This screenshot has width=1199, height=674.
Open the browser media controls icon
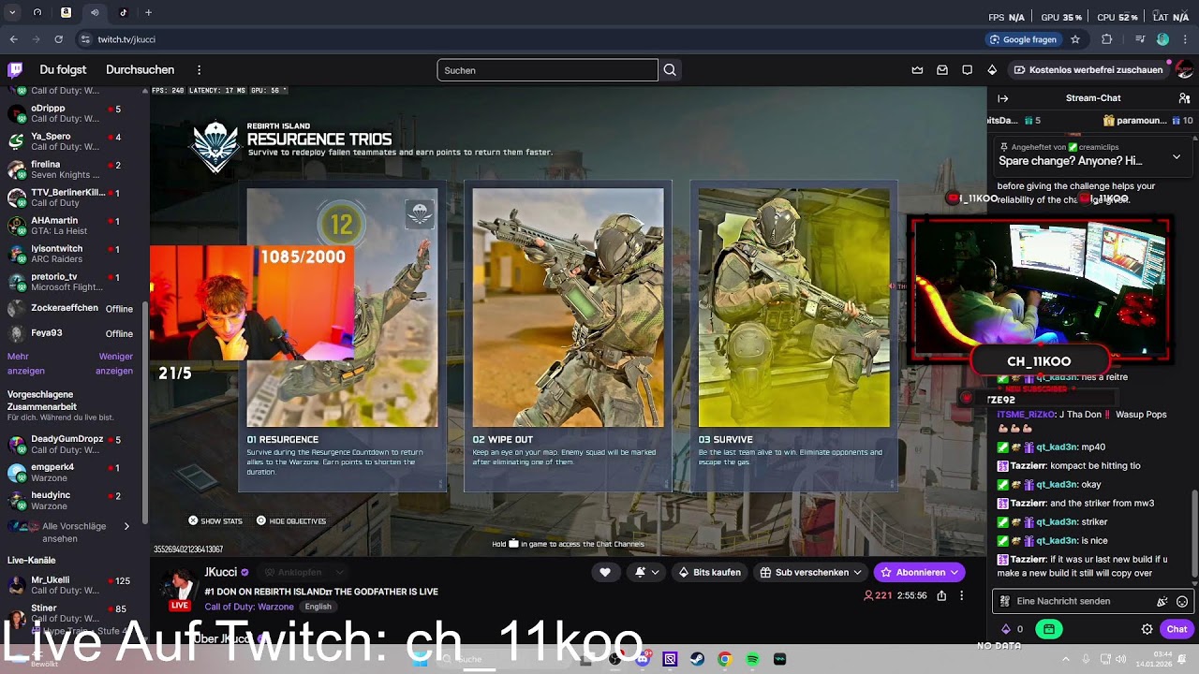1140,39
